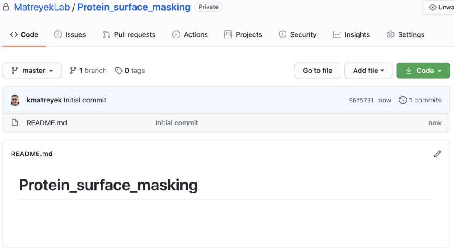Screen dimensions: 454x250
Task: View the Insights tab
Action: 351,34
